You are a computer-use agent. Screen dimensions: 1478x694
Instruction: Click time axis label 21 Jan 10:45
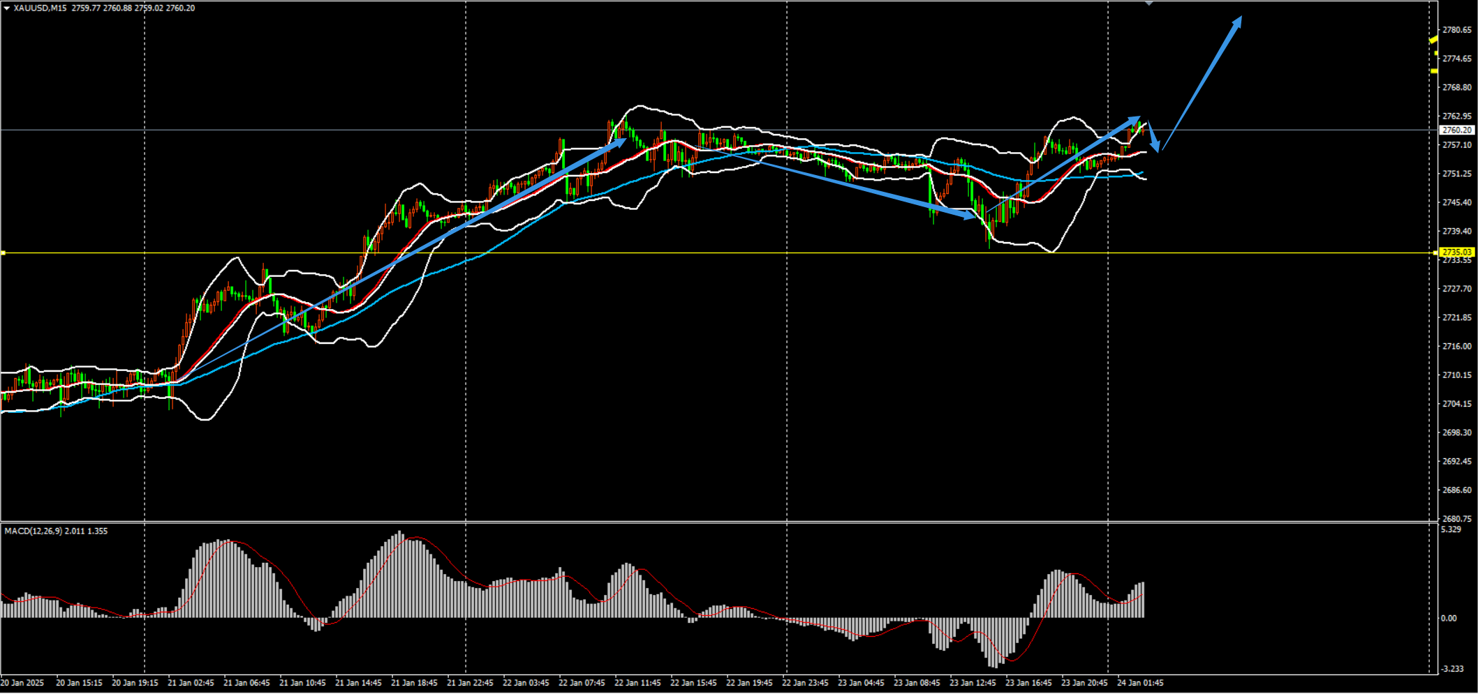tap(302, 683)
